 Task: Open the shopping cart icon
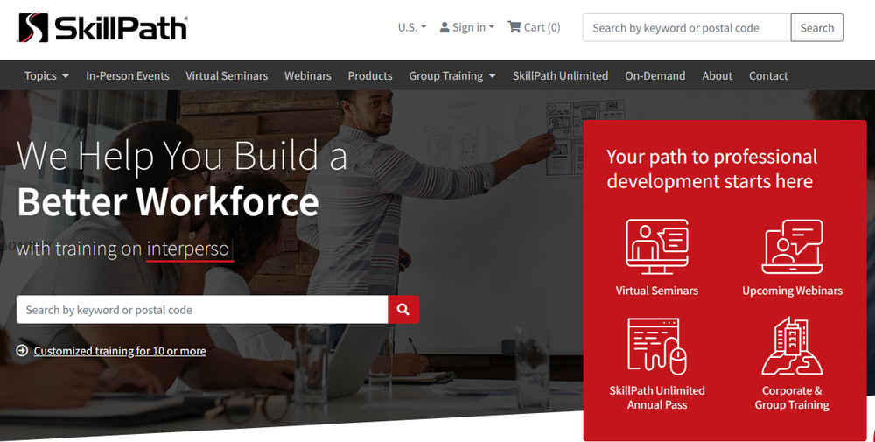click(514, 27)
